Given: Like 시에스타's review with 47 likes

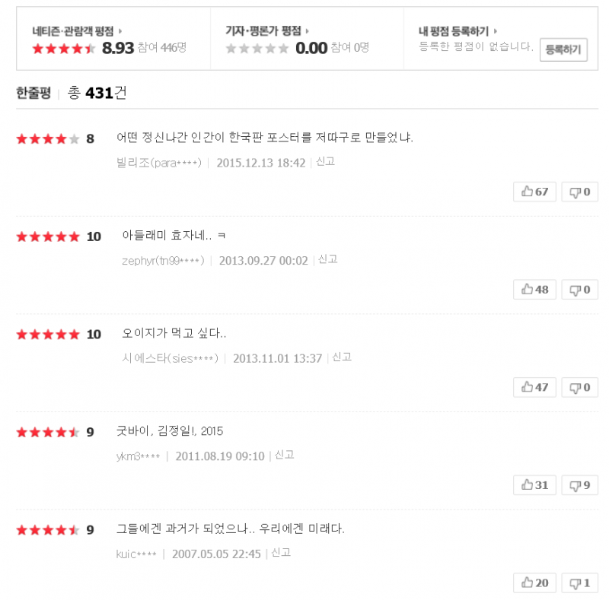Looking at the screenshot, I should point(535,387).
